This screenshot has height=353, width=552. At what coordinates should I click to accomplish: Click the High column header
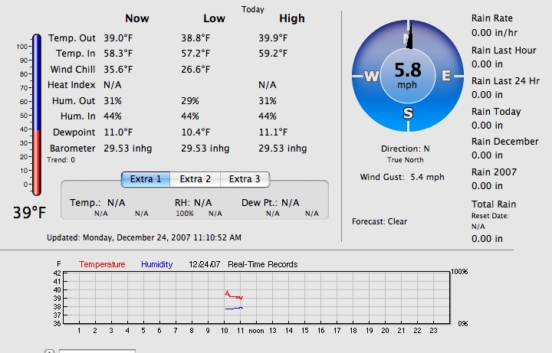coord(292,18)
